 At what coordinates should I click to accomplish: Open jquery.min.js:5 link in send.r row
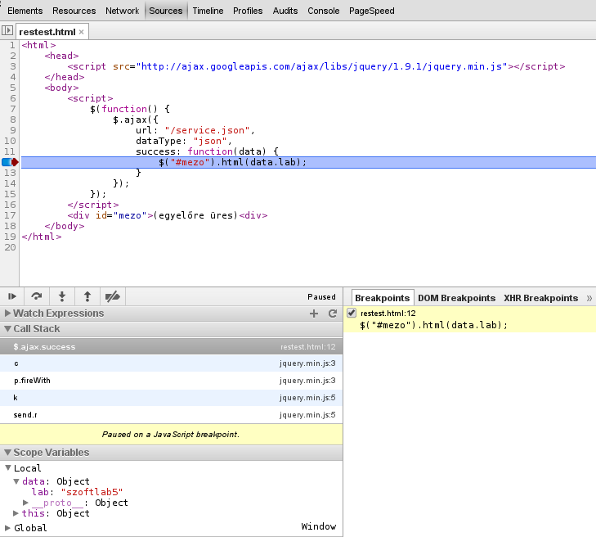(x=307, y=415)
